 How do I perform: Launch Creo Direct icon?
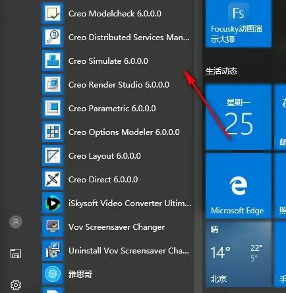click(53, 179)
